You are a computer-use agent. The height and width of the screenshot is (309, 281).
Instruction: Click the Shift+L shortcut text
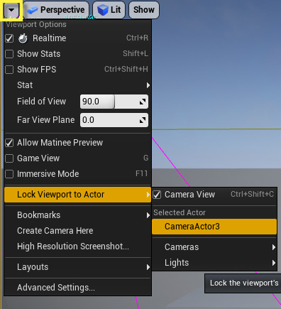point(136,53)
